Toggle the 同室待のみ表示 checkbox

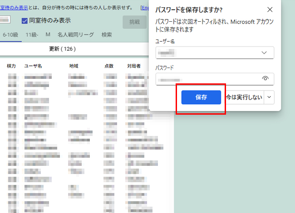25,21
